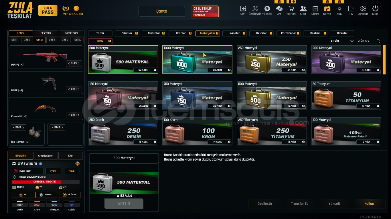
Task: Click the Çıkış power icon
Action: (x=375, y=9)
